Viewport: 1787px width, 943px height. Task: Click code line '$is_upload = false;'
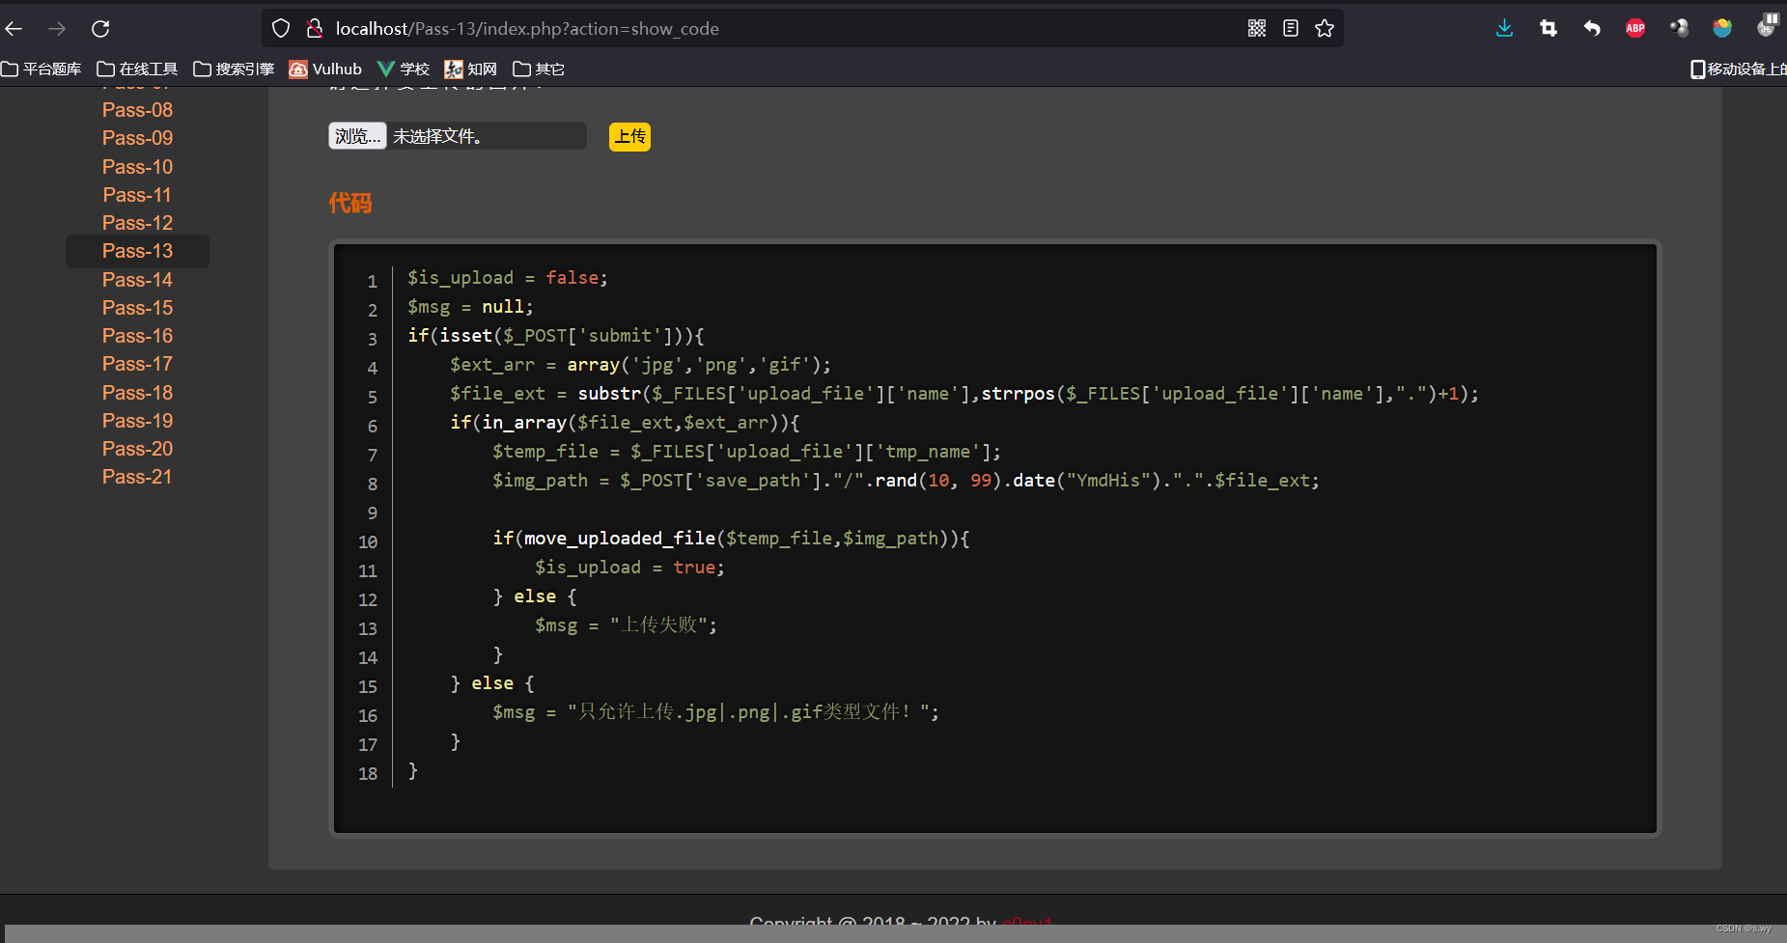pos(508,278)
